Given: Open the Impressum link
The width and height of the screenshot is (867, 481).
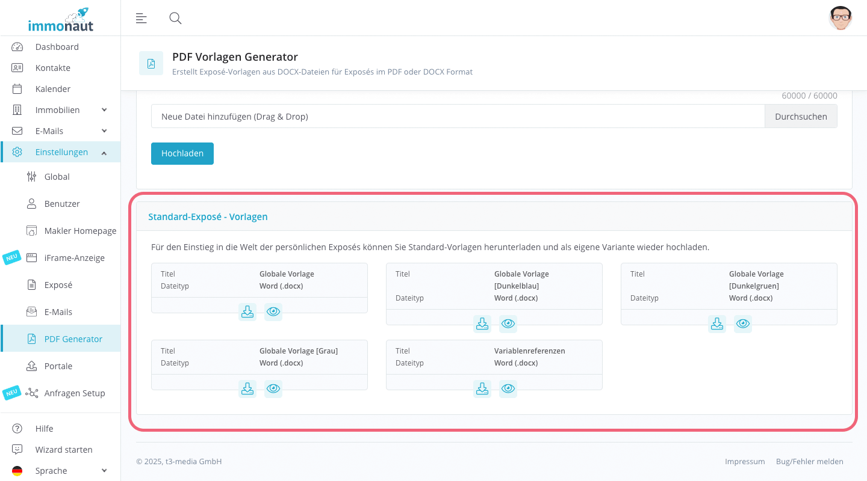Looking at the screenshot, I should point(745,462).
